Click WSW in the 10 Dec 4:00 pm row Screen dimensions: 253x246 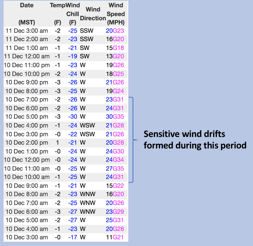click(x=86, y=125)
